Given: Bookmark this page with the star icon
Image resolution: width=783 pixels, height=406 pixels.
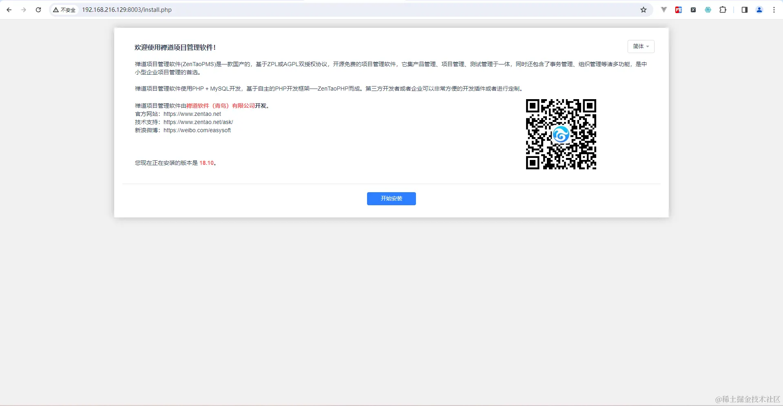Looking at the screenshot, I should pyautogui.click(x=644, y=10).
